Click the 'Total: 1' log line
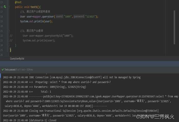 click(27, 92)
